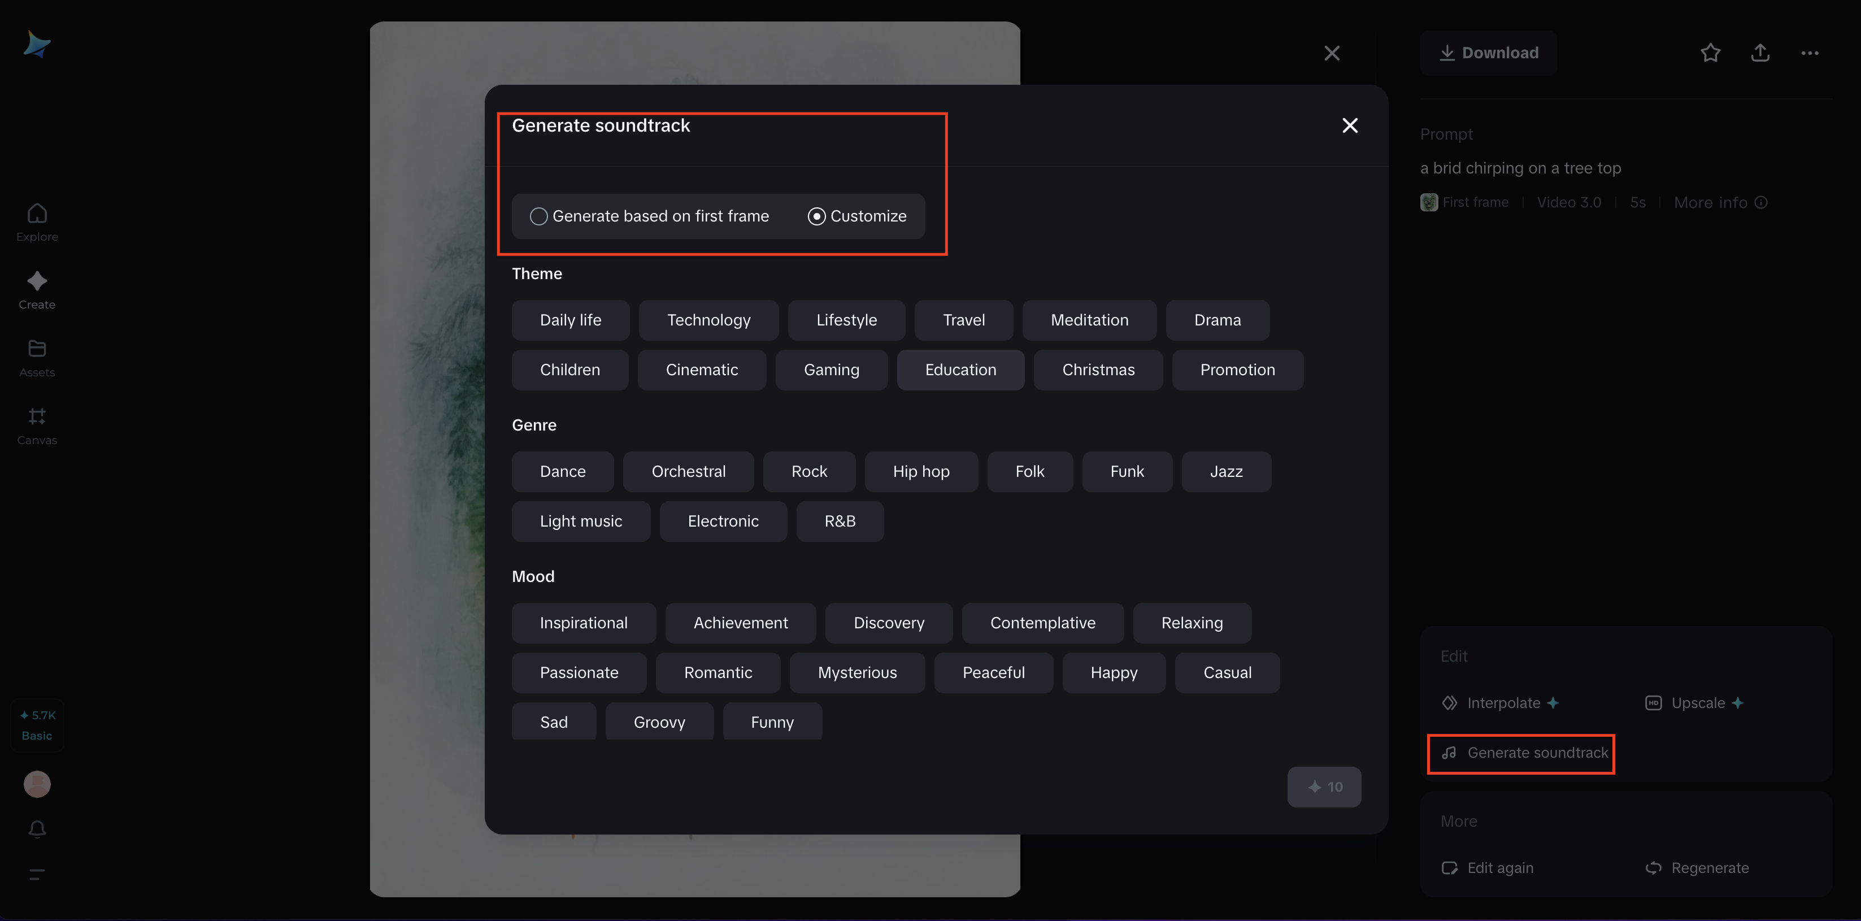This screenshot has width=1861, height=921.
Task: Click the share upload icon
Action: [1760, 53]
